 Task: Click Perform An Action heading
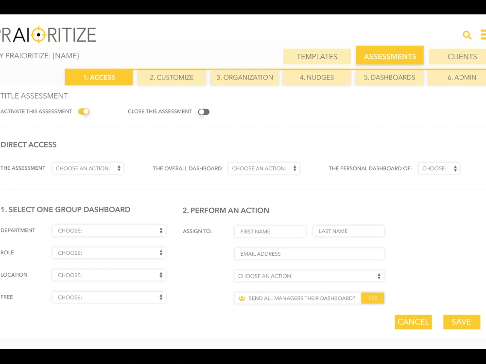click(x=226, y=211)
